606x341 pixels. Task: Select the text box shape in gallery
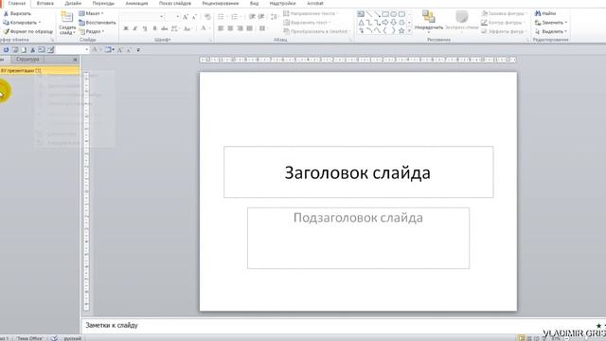361,14
